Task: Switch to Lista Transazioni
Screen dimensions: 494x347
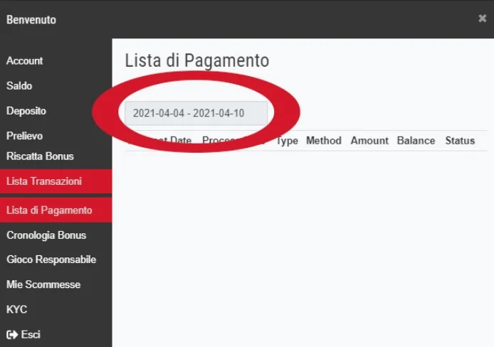Action: [44, 181]
